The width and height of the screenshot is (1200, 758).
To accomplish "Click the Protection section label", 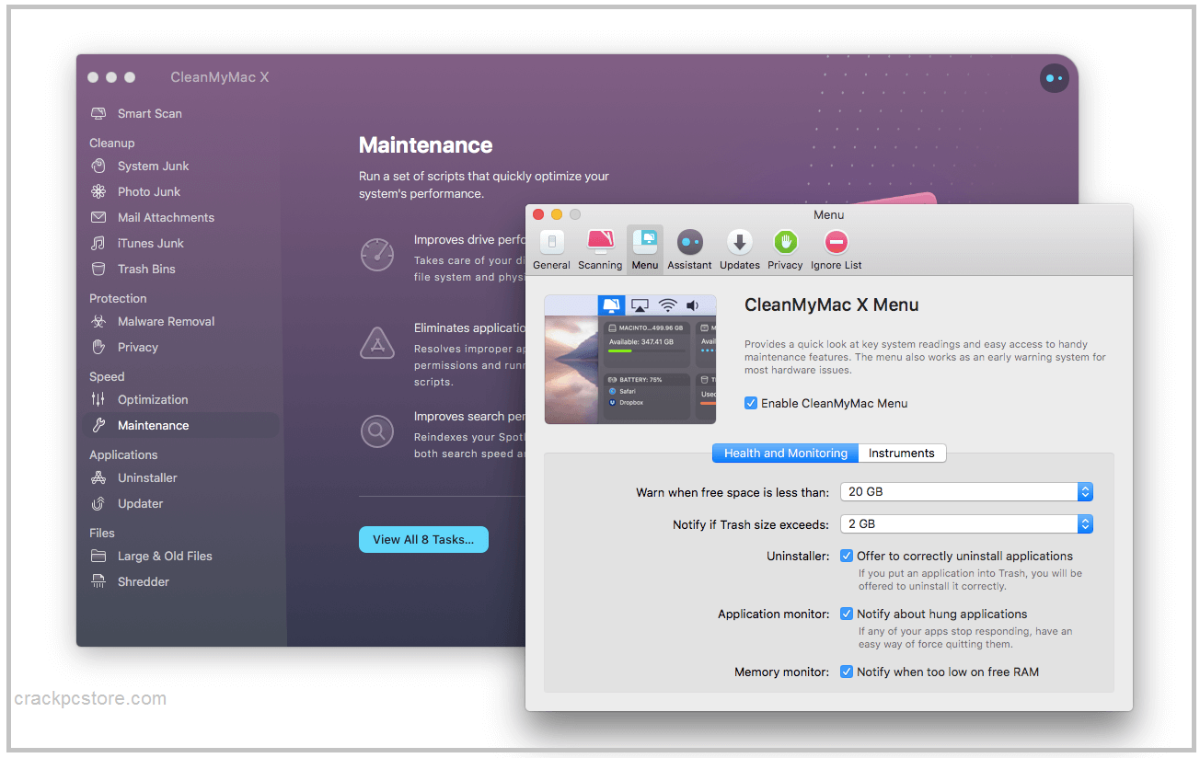I will point(118,298).
